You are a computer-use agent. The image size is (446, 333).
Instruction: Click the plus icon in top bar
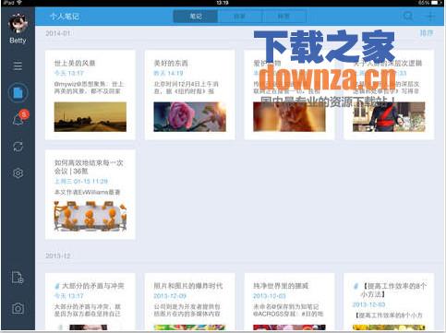pos(431,16)
